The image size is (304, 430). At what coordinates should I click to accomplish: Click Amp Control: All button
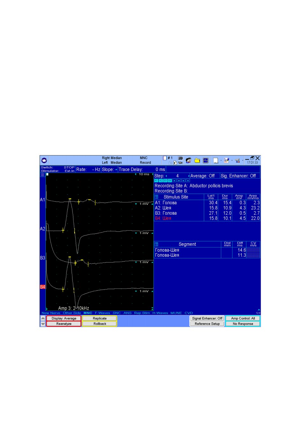(243, 318)
